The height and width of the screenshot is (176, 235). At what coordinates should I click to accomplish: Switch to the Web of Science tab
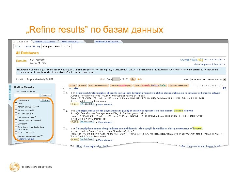[x=70, y=42]
